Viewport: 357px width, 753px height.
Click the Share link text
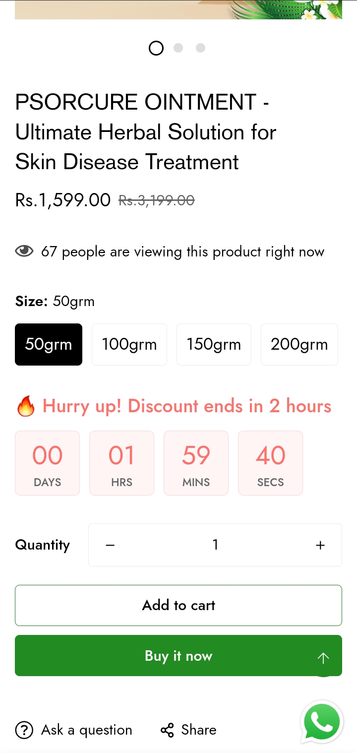pyautogui.click(x=199, y=730)
